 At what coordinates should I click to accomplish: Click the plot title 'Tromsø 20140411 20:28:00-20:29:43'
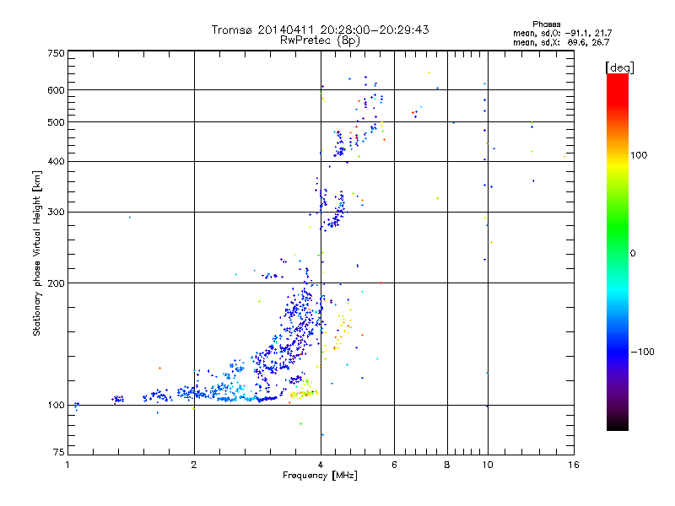320,30
